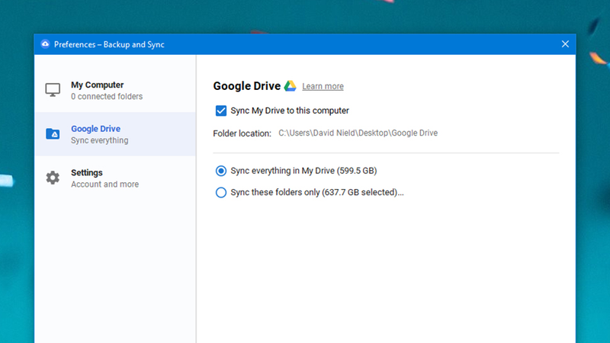The height and width of the screenshot is (343, 610).
Task: Click the folder location path text
Action: (358, 133)
